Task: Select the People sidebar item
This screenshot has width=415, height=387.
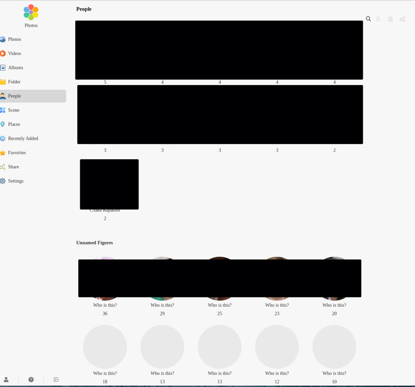Action: point(33,96)
